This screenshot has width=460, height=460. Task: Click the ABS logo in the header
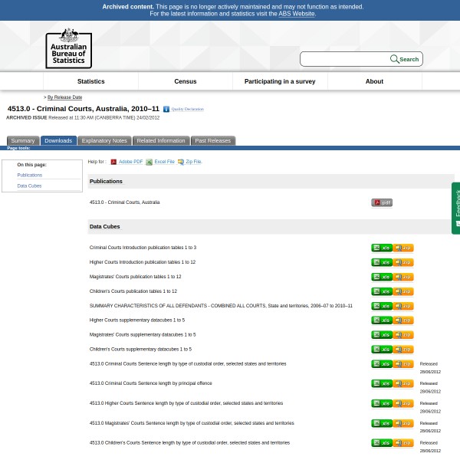68,48
